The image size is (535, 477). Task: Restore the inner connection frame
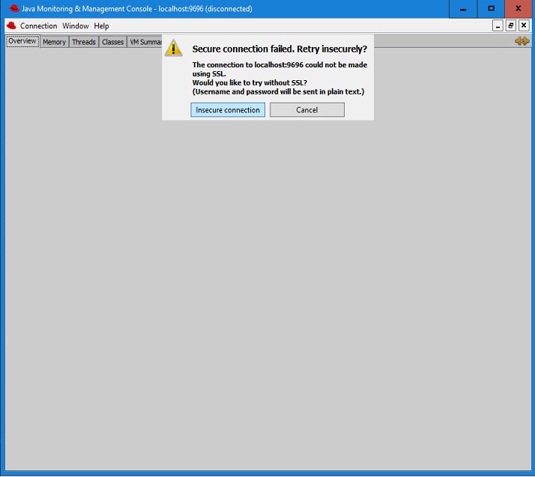(511, 25)
